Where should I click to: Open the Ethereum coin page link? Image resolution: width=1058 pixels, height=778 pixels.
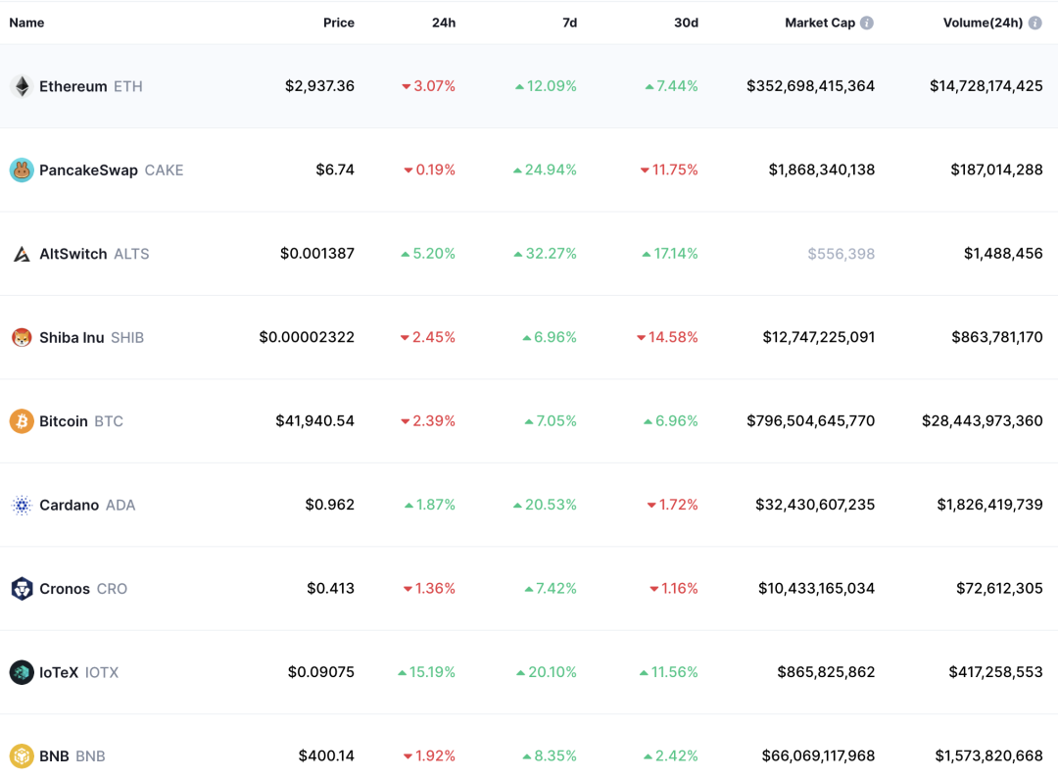coord(72,86)
